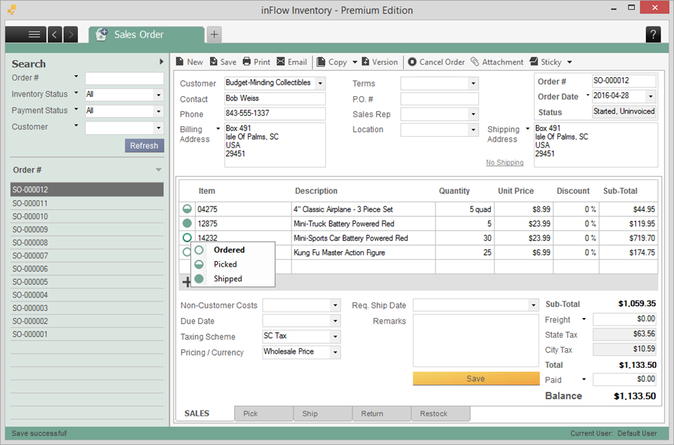Open the Sticky dropdown arrow
674x445 pixels.
point(569,62)
